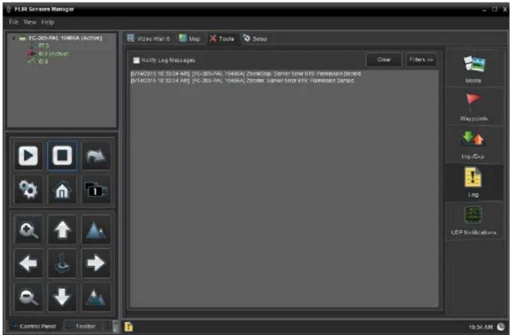Image resolution: width=510 pixels, height=335 pixels.
Task: Select the Log tool in sidebar
Action: pyautogui.click(x=474, y=183)
